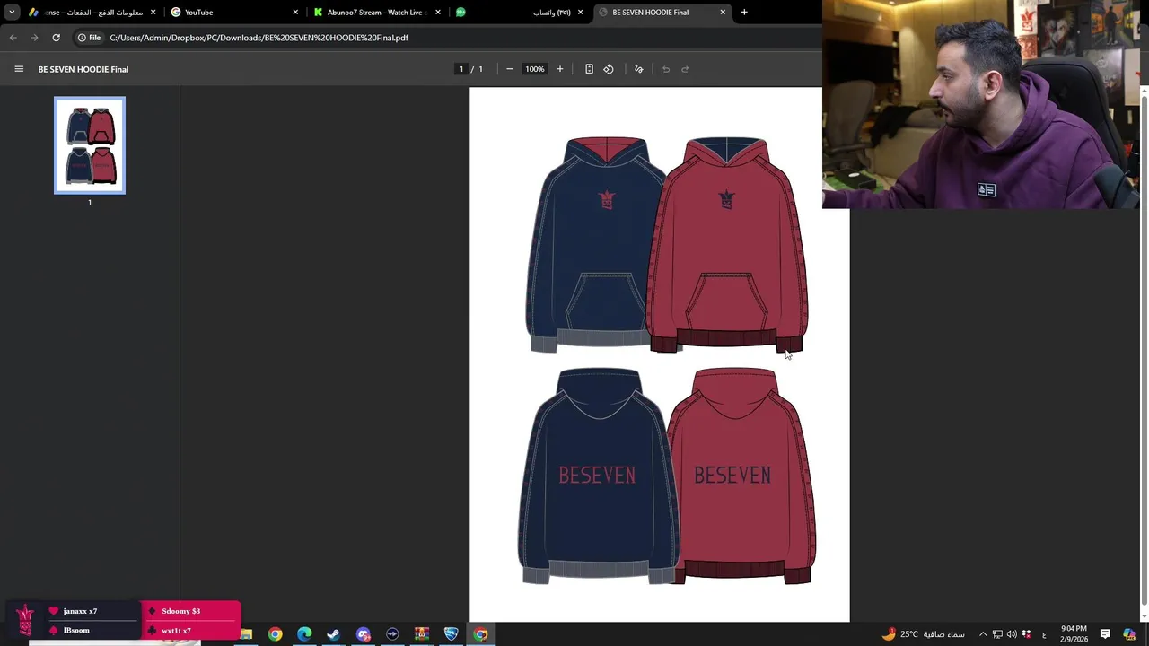Open the Discord taskbar icon

click(364, 634)
